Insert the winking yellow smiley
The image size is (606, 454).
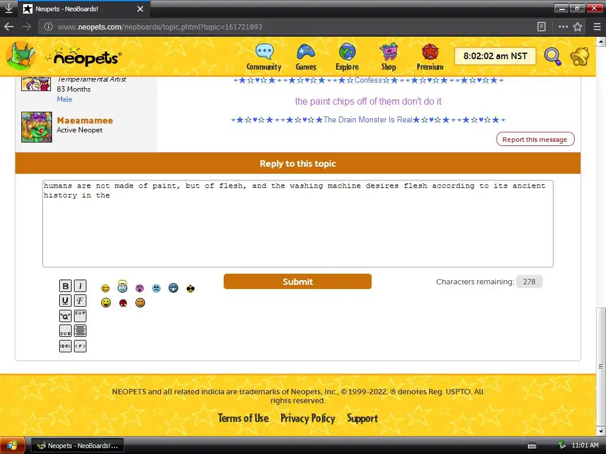[105, 288]
